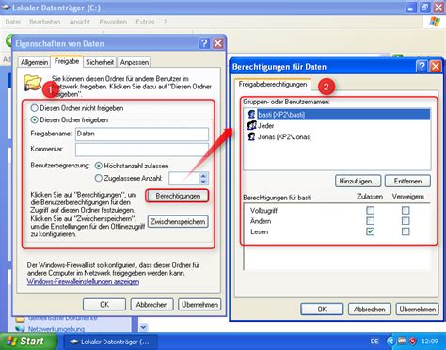Screen dimensions: 446x350
Task: Decrease allowed user count with down arrow
Action: [x=203, y=182]
